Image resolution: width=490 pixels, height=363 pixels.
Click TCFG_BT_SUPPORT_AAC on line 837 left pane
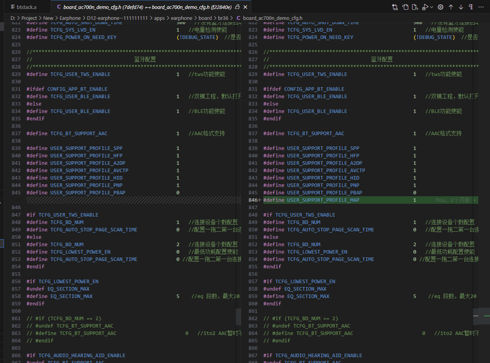pyautogui.click(x=79, y=133)
